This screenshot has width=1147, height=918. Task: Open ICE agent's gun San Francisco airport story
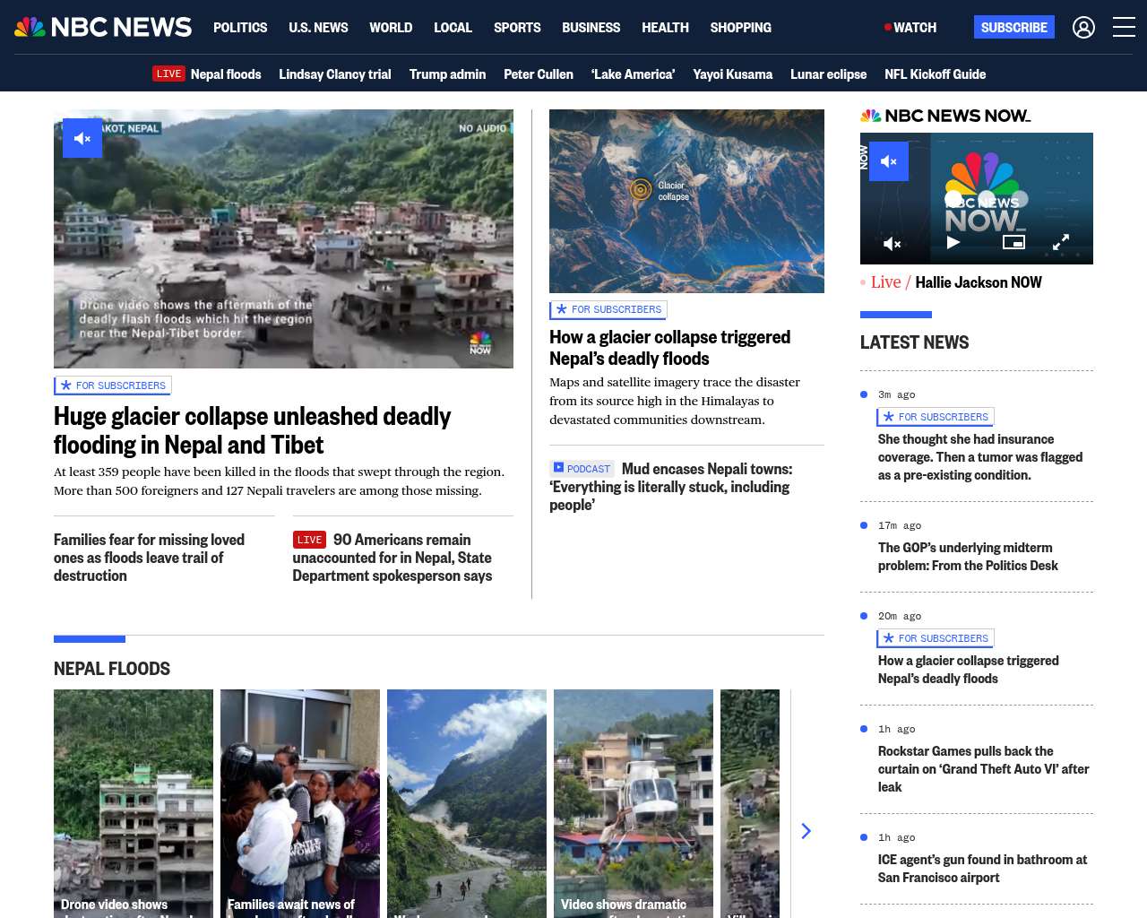click(x=982, y=869)
